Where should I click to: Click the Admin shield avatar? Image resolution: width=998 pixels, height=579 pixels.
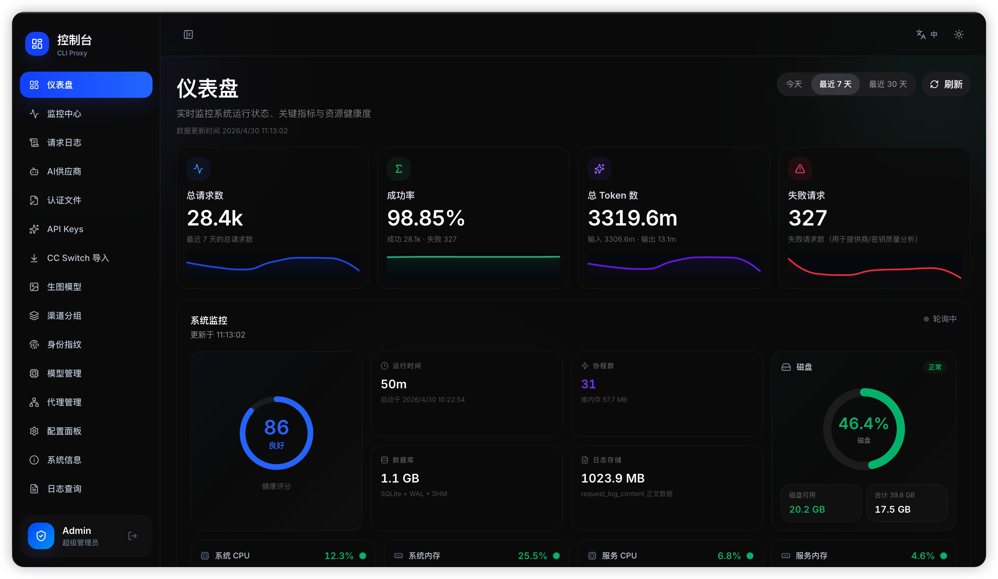(41, 536)
